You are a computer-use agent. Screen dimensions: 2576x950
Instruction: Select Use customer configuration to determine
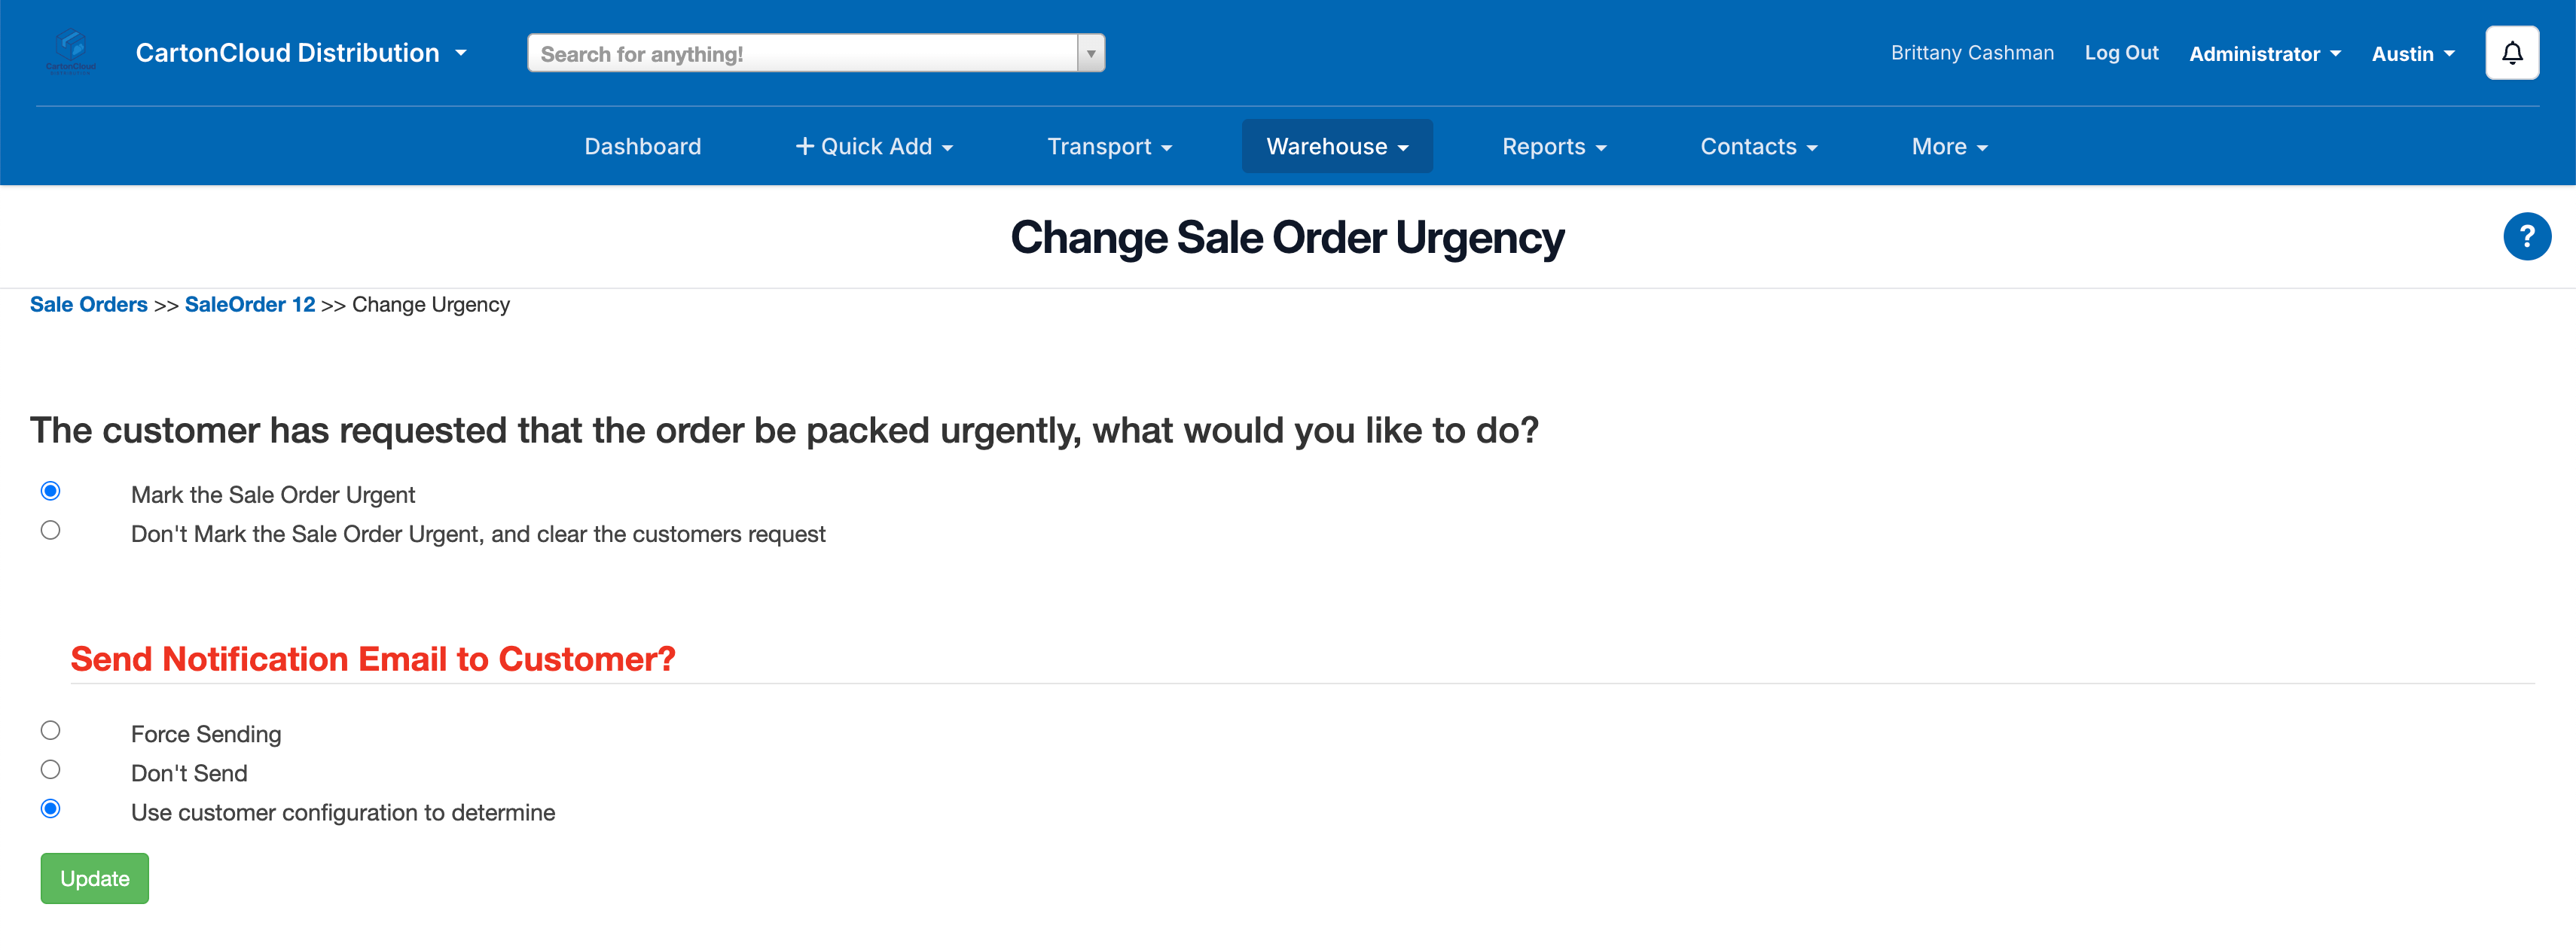click(51, 808)
